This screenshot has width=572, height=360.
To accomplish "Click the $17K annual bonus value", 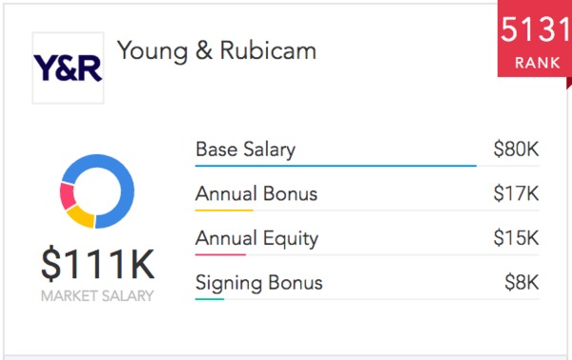I will [516, 193].
